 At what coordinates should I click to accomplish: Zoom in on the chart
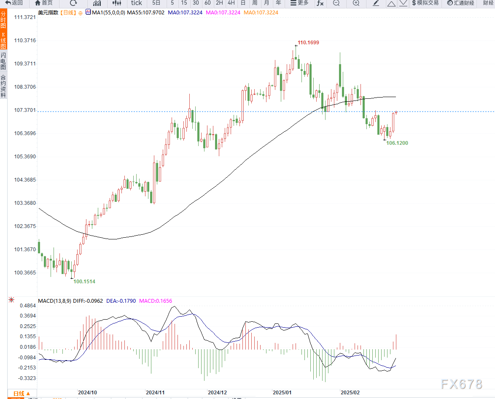[355, 3]
